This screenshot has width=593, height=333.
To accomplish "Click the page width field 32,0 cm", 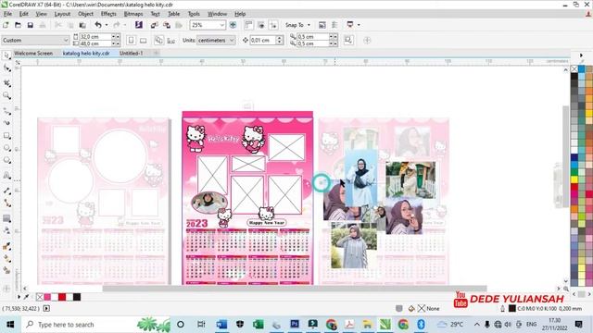I will point(95,37).
